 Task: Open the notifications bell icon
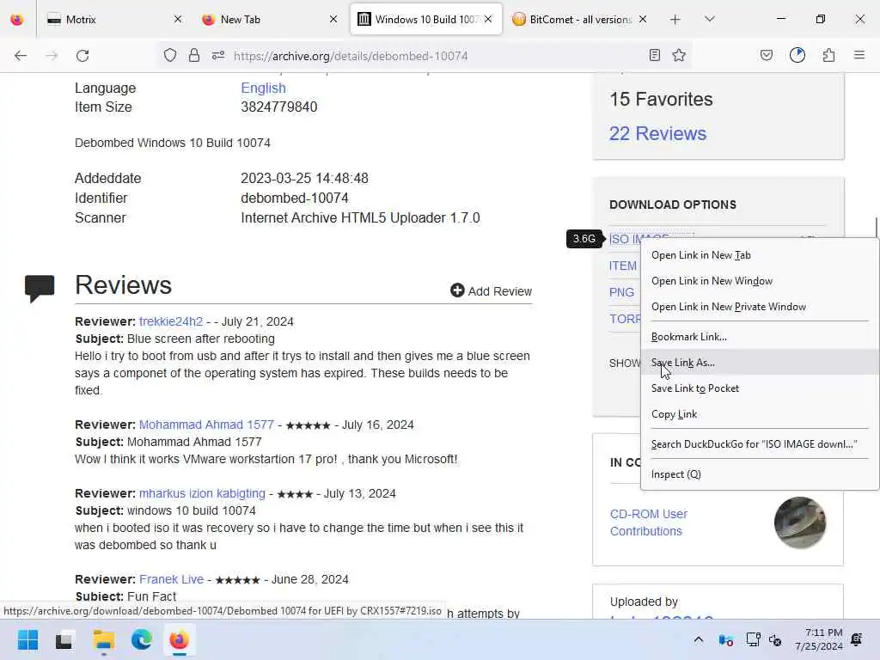[x=857, y=639]
